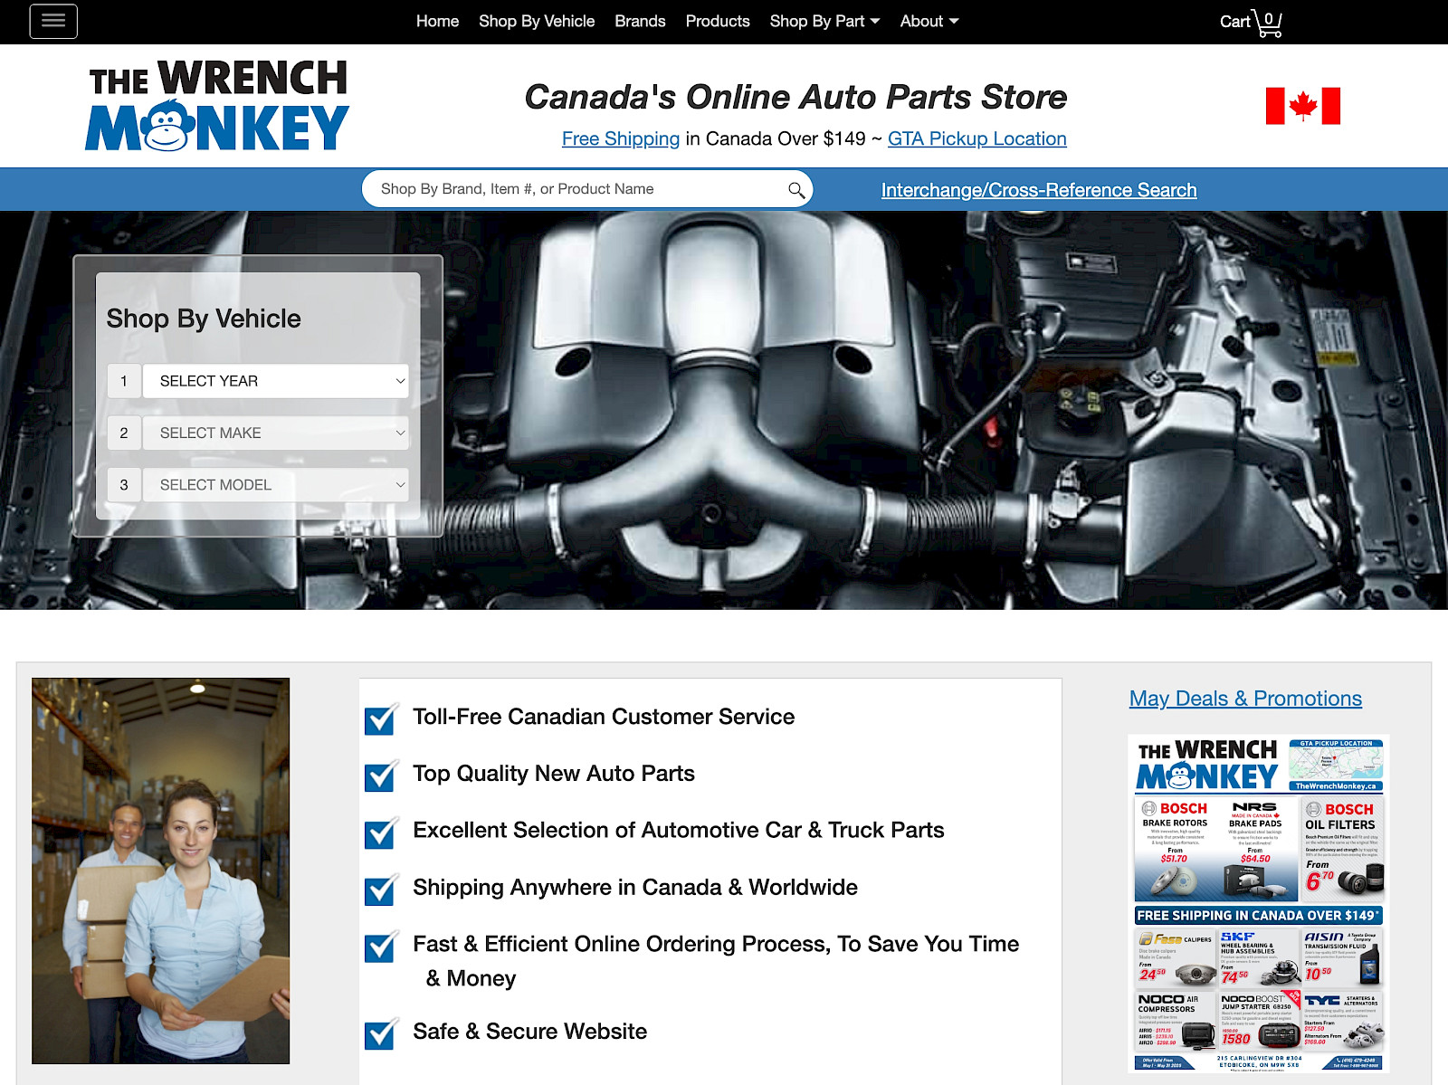Screen dimensions: 1448x1085
Task: Open the Free Shipping link
Action: pyautogui.click(x=621, y=138)
